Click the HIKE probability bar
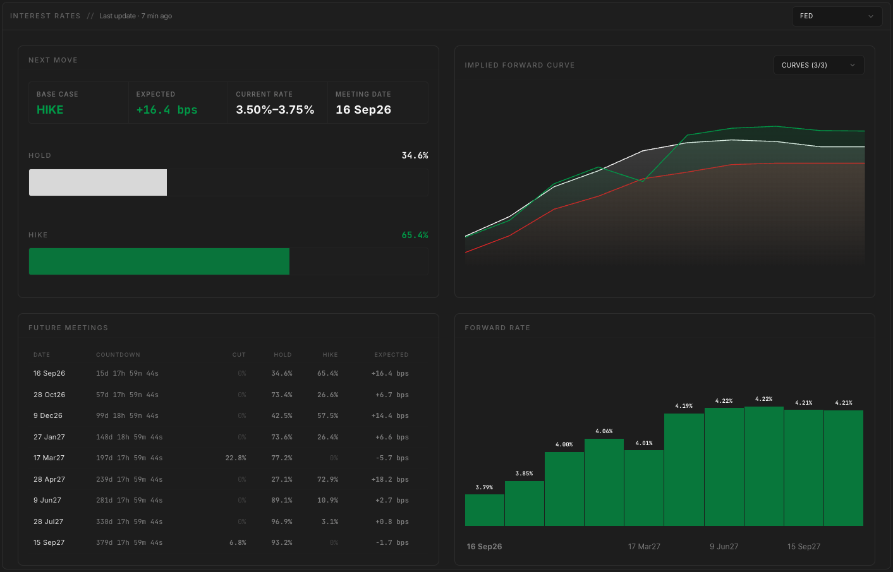The width and height of the screenshot is (893, 572). 228,261
